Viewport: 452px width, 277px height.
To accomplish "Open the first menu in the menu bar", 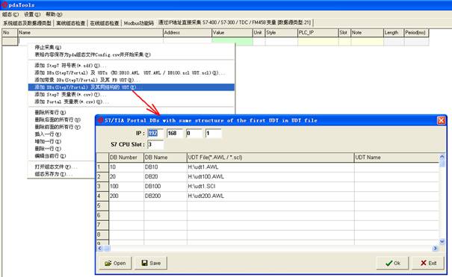I will pos(10,14).
